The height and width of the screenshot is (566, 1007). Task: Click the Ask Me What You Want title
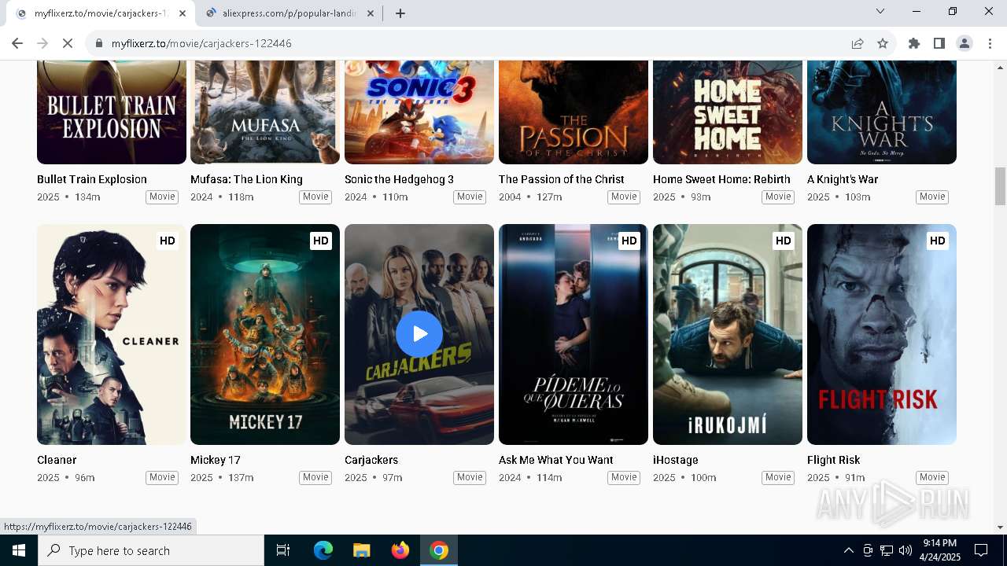(x=556, y=460)
